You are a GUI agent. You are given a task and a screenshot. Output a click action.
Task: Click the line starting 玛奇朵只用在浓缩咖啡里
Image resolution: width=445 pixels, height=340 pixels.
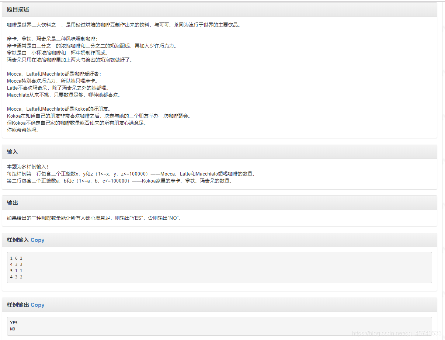pos(69,60)
